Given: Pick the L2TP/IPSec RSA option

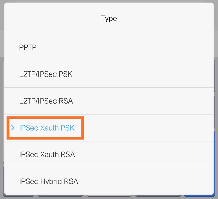Looking at the screenshot, I should point(46,101).
